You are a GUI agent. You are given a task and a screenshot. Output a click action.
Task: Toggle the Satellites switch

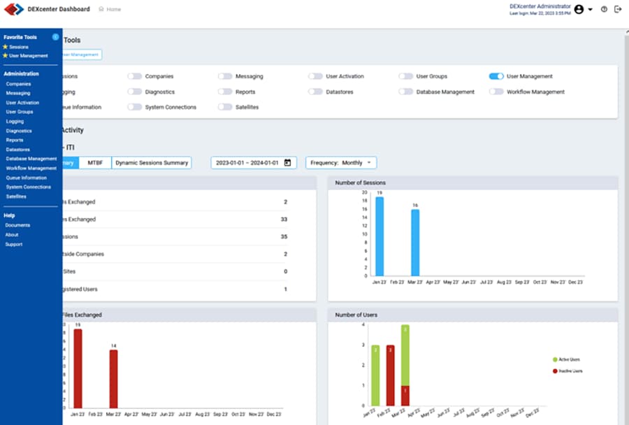225,107
